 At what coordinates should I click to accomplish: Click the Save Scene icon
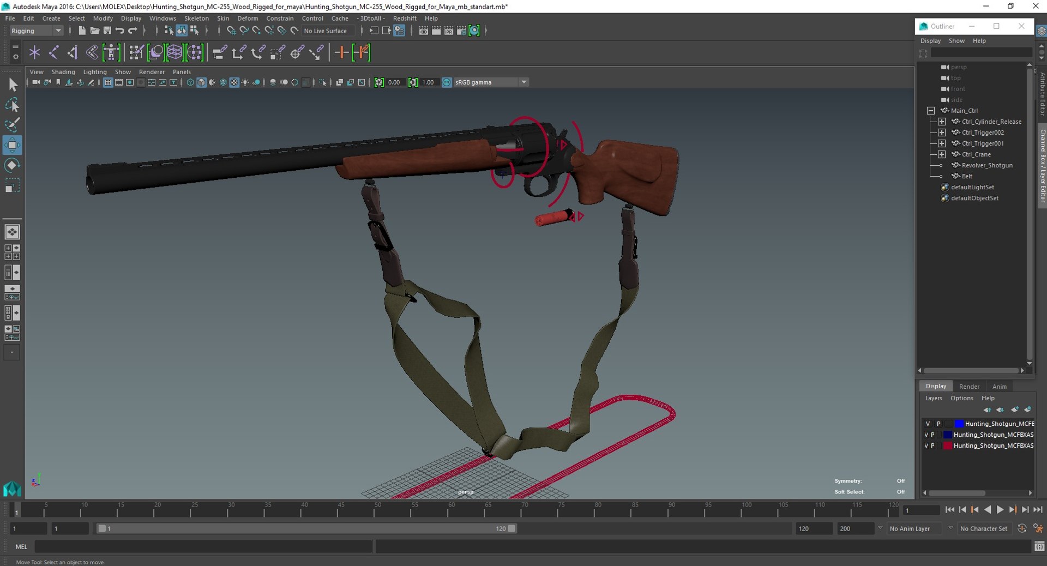pos(107,31)
